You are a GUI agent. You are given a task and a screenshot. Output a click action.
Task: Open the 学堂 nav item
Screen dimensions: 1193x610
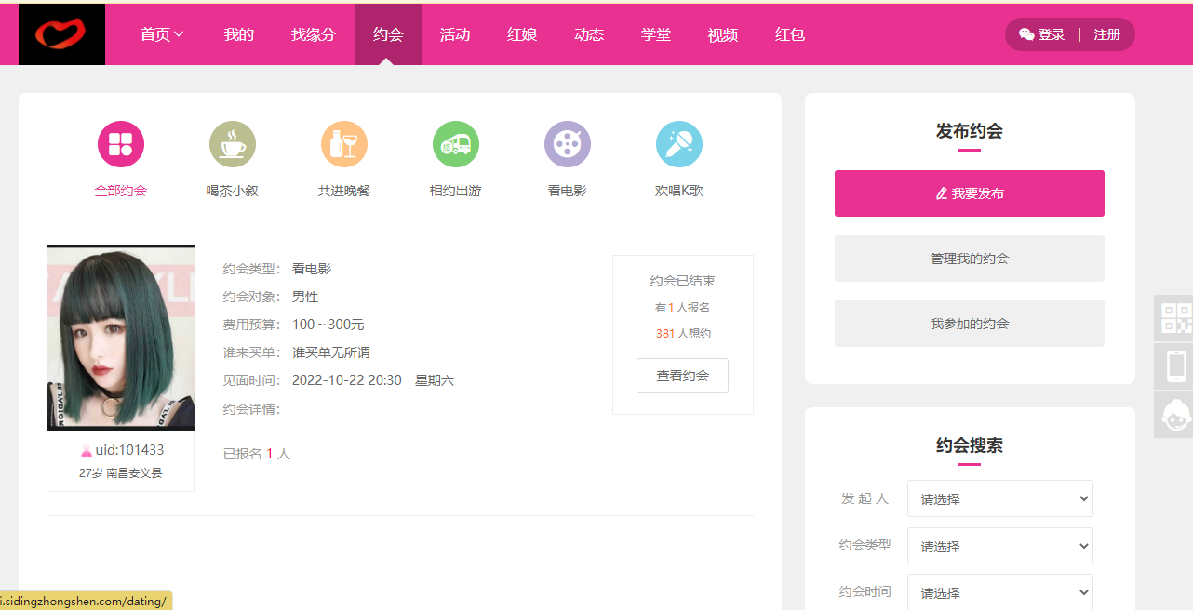[x=656, y=34]
